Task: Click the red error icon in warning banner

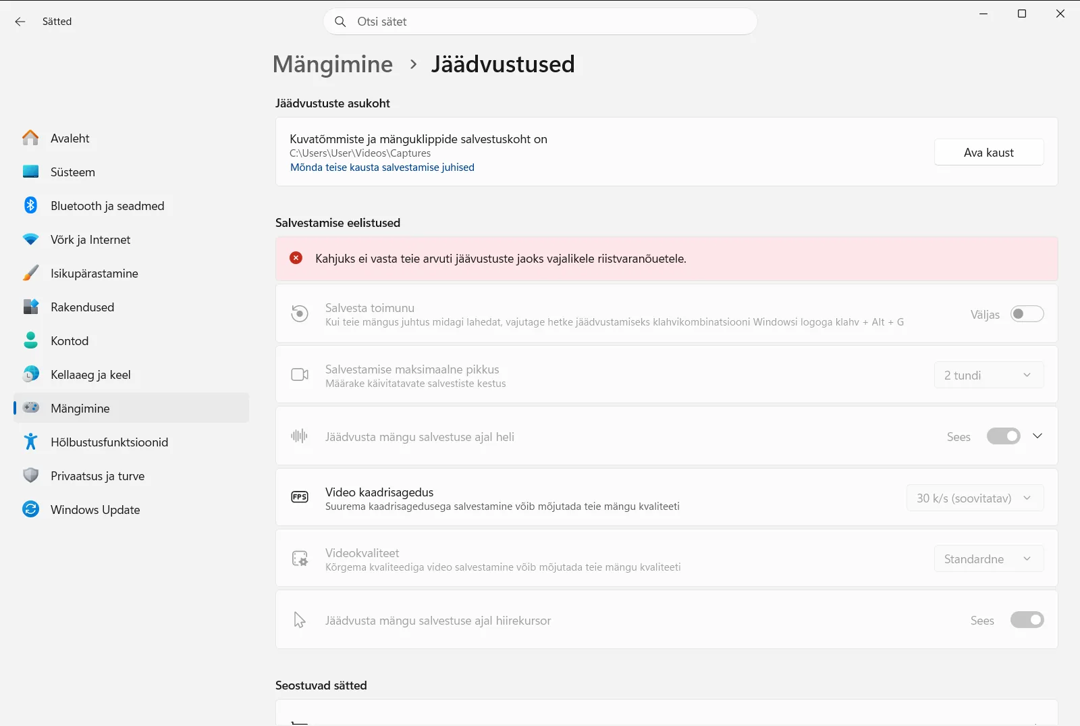Action: pos(296,258)
